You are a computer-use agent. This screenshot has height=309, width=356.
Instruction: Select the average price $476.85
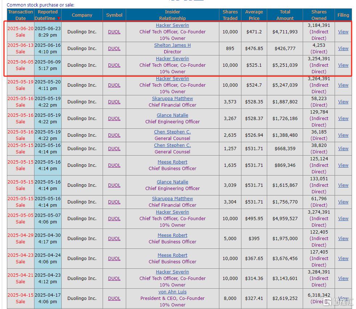pyautogui.click(x=254, y=49)
